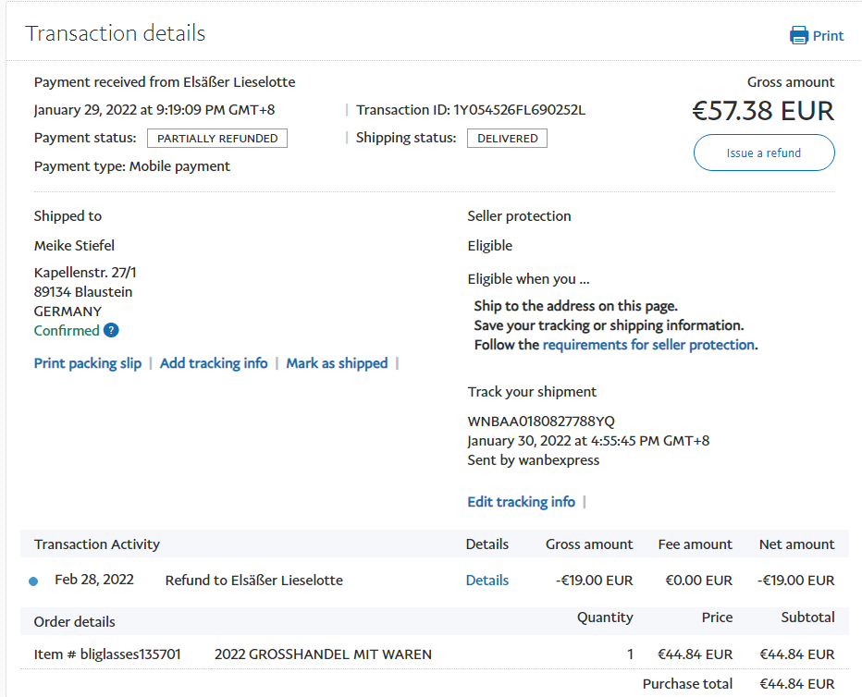Open requirements for seller protection link
Viewport: 862px width, 697px height.
coord(648,345)
